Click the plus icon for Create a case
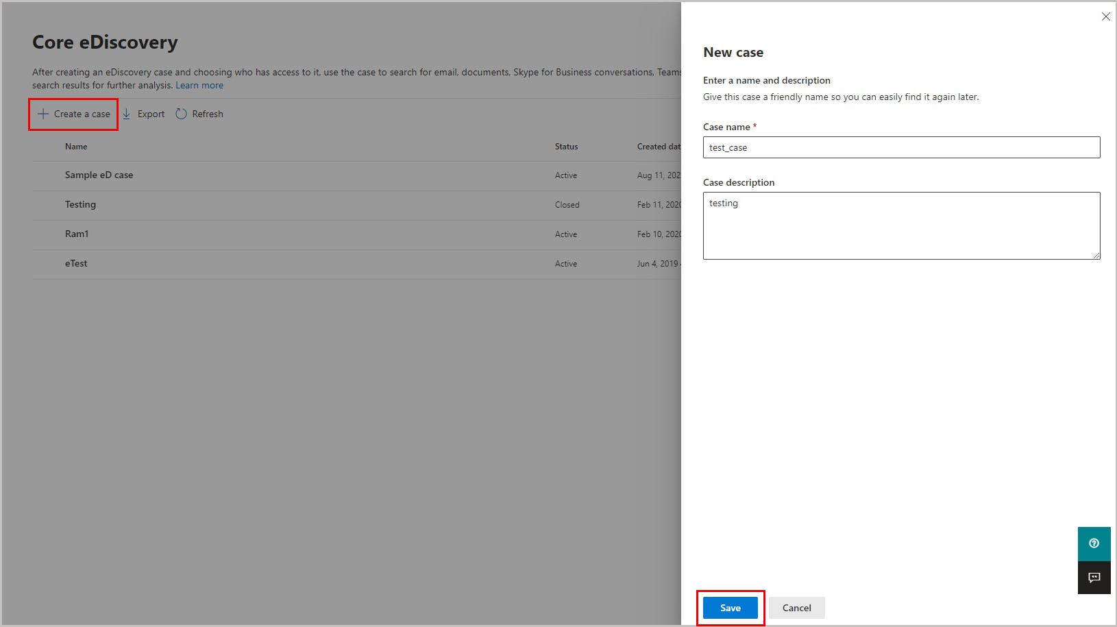1117x627 pixels. tap(43, 114)
